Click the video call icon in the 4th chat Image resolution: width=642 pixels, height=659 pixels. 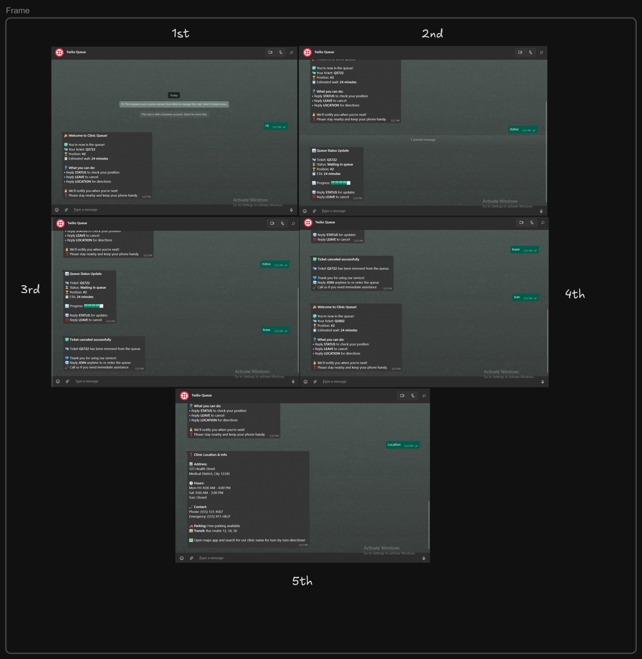(x=521, y=223)
